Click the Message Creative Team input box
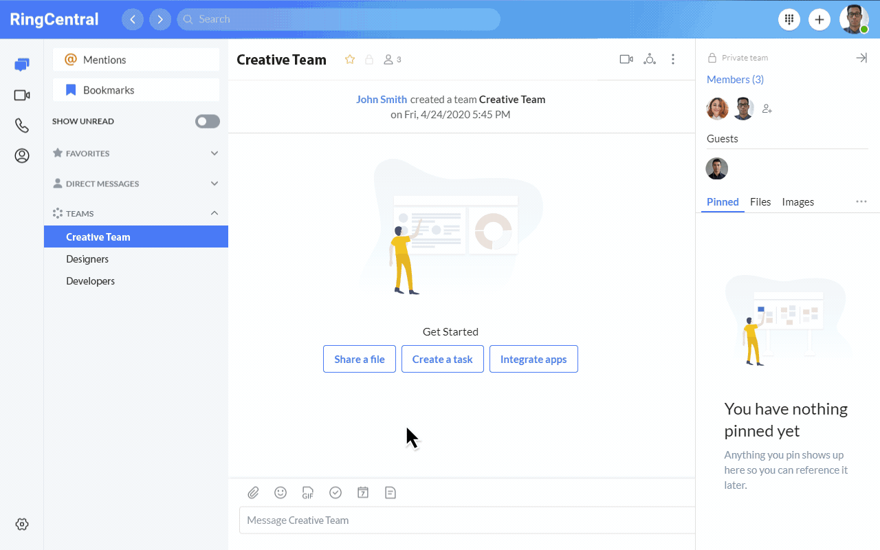Image resolution: width=880 pixels, height=550 pixels. (x=467, y=520)
